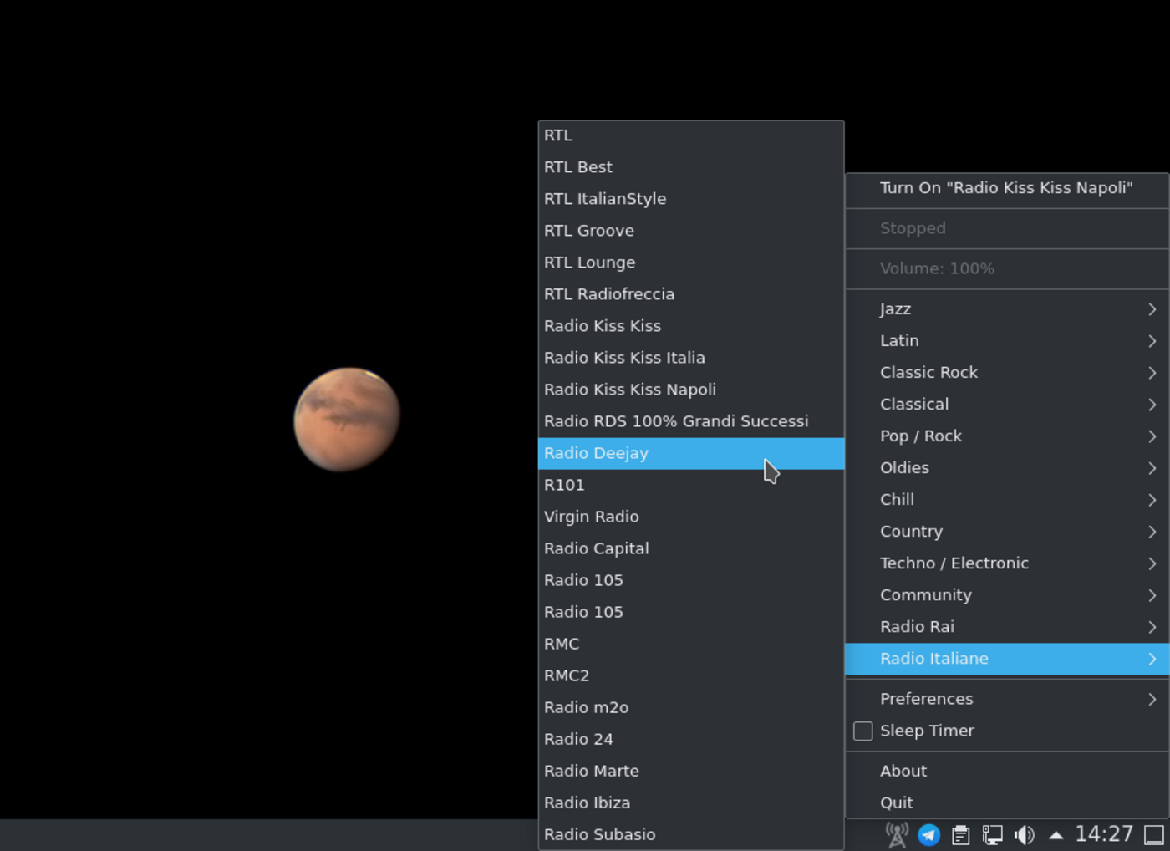
Task: Enable the Sleep Timer checkbox
Action: tap(863, 731)
